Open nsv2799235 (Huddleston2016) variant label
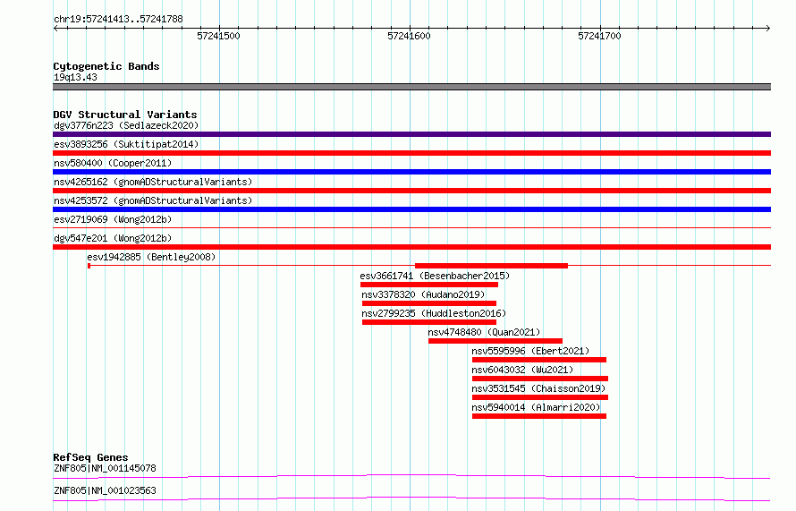The image size is (796, 511). [434, 313]
